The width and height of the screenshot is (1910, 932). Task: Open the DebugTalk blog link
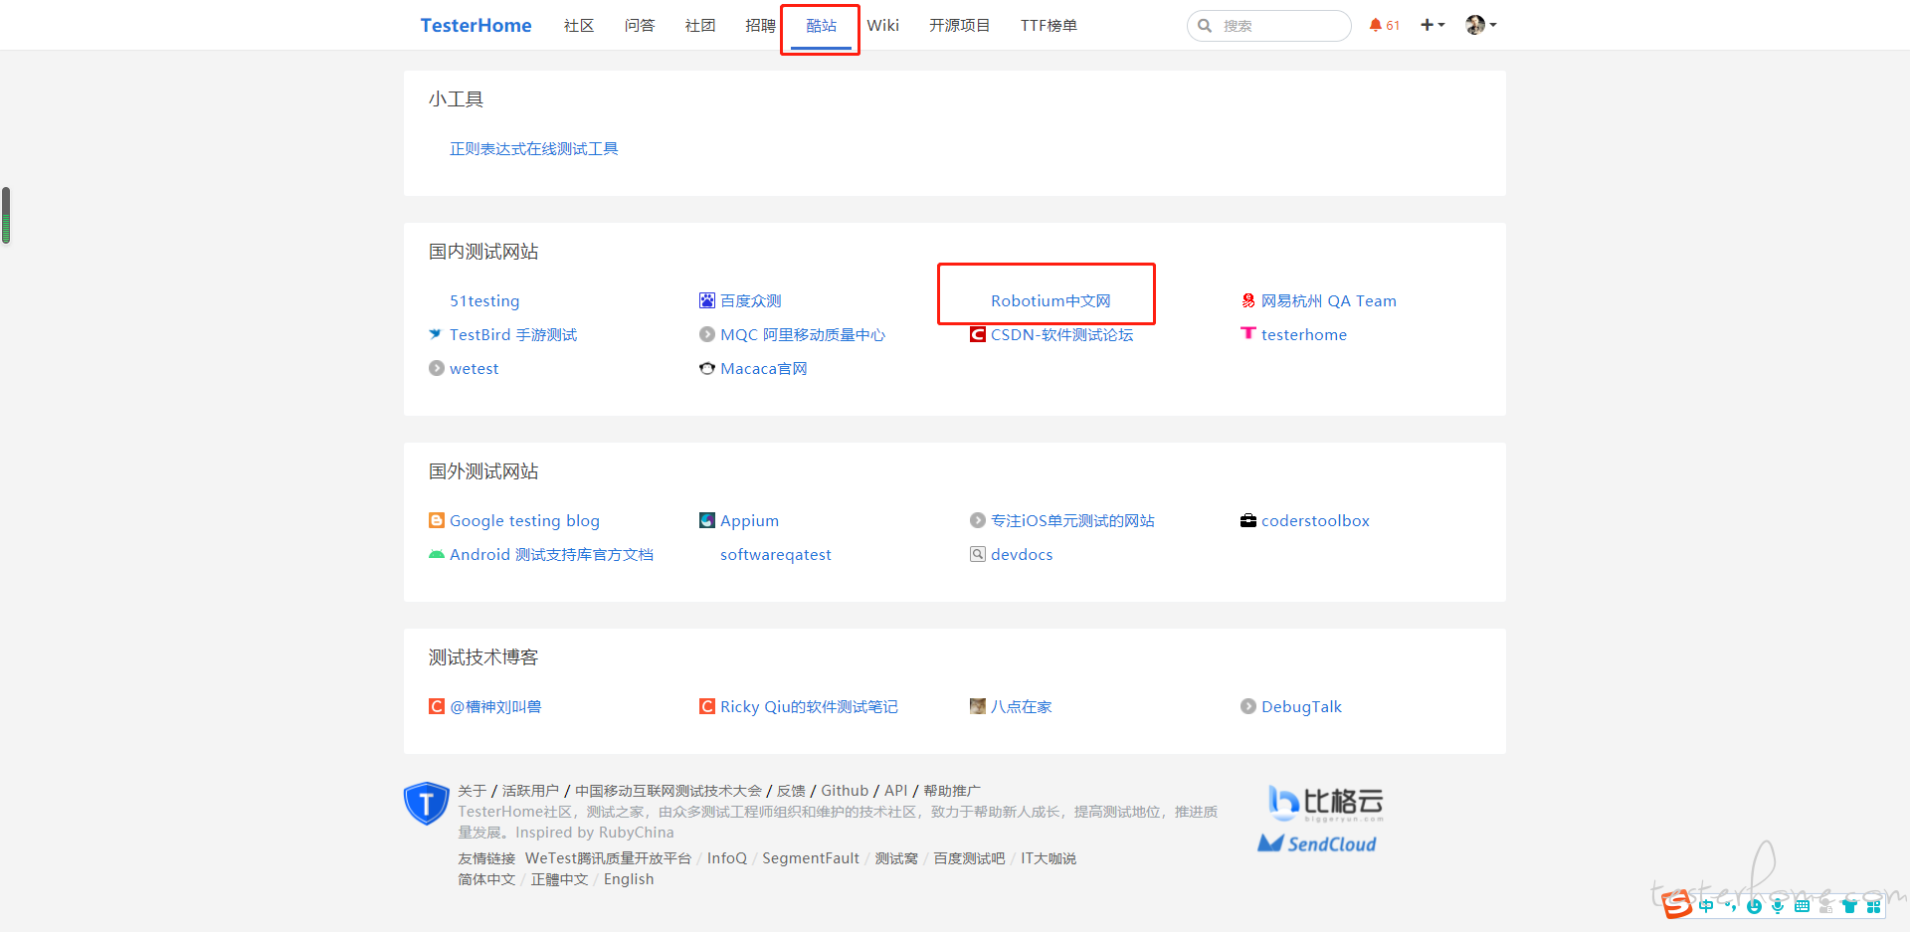click(1301, 706)
